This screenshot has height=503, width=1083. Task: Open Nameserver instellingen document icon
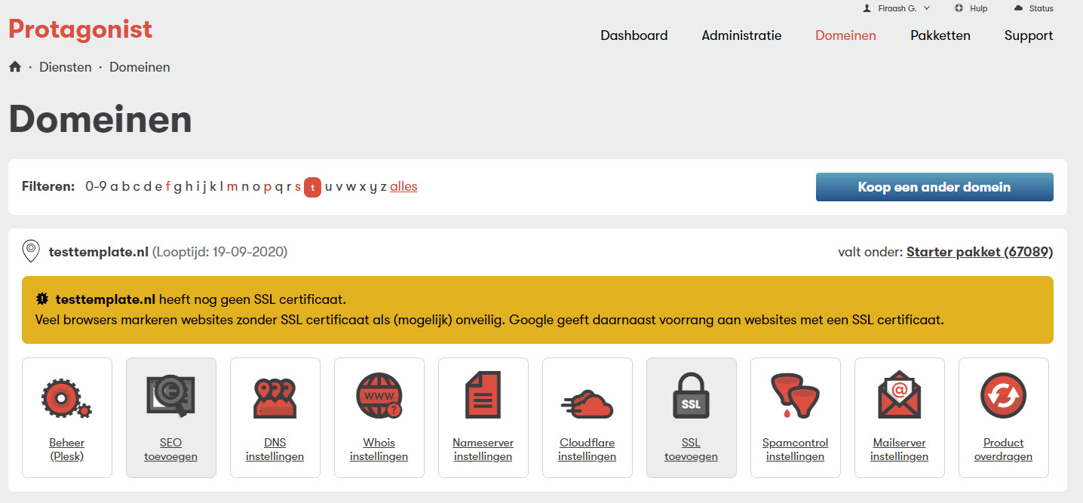pos(483,395)
